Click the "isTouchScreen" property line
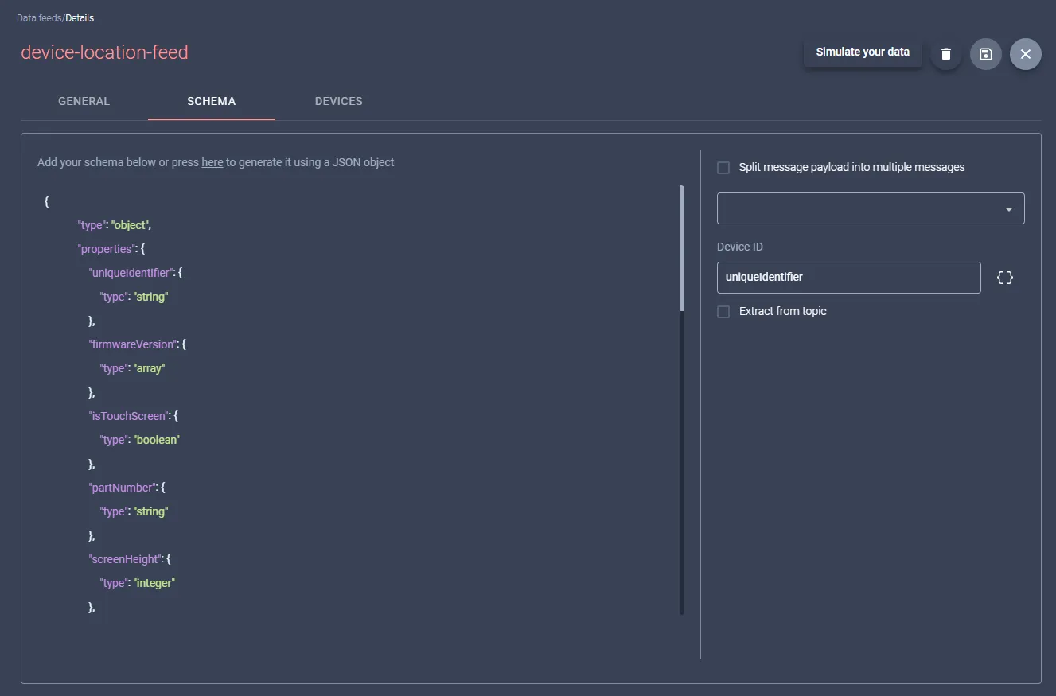 (x=133, y=416)
